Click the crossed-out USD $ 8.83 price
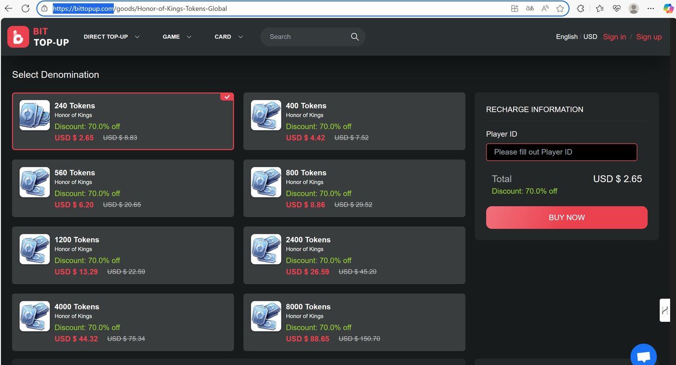Image resolution: width=676 pixels, height=365 pixels. (120, 138)
